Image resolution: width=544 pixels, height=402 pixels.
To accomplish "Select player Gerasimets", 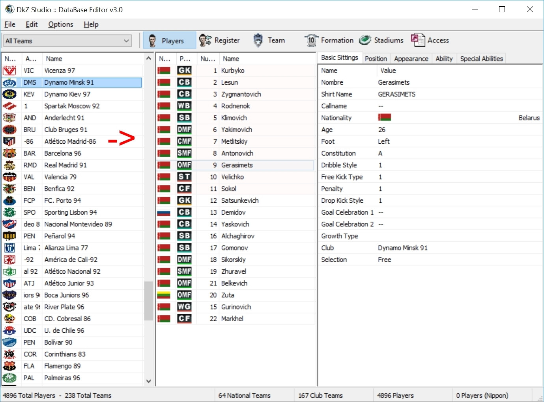I will pyautogui.click(x=236, y=165).
